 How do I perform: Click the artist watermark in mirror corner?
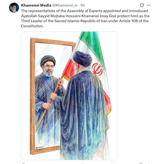click(40, 148)
